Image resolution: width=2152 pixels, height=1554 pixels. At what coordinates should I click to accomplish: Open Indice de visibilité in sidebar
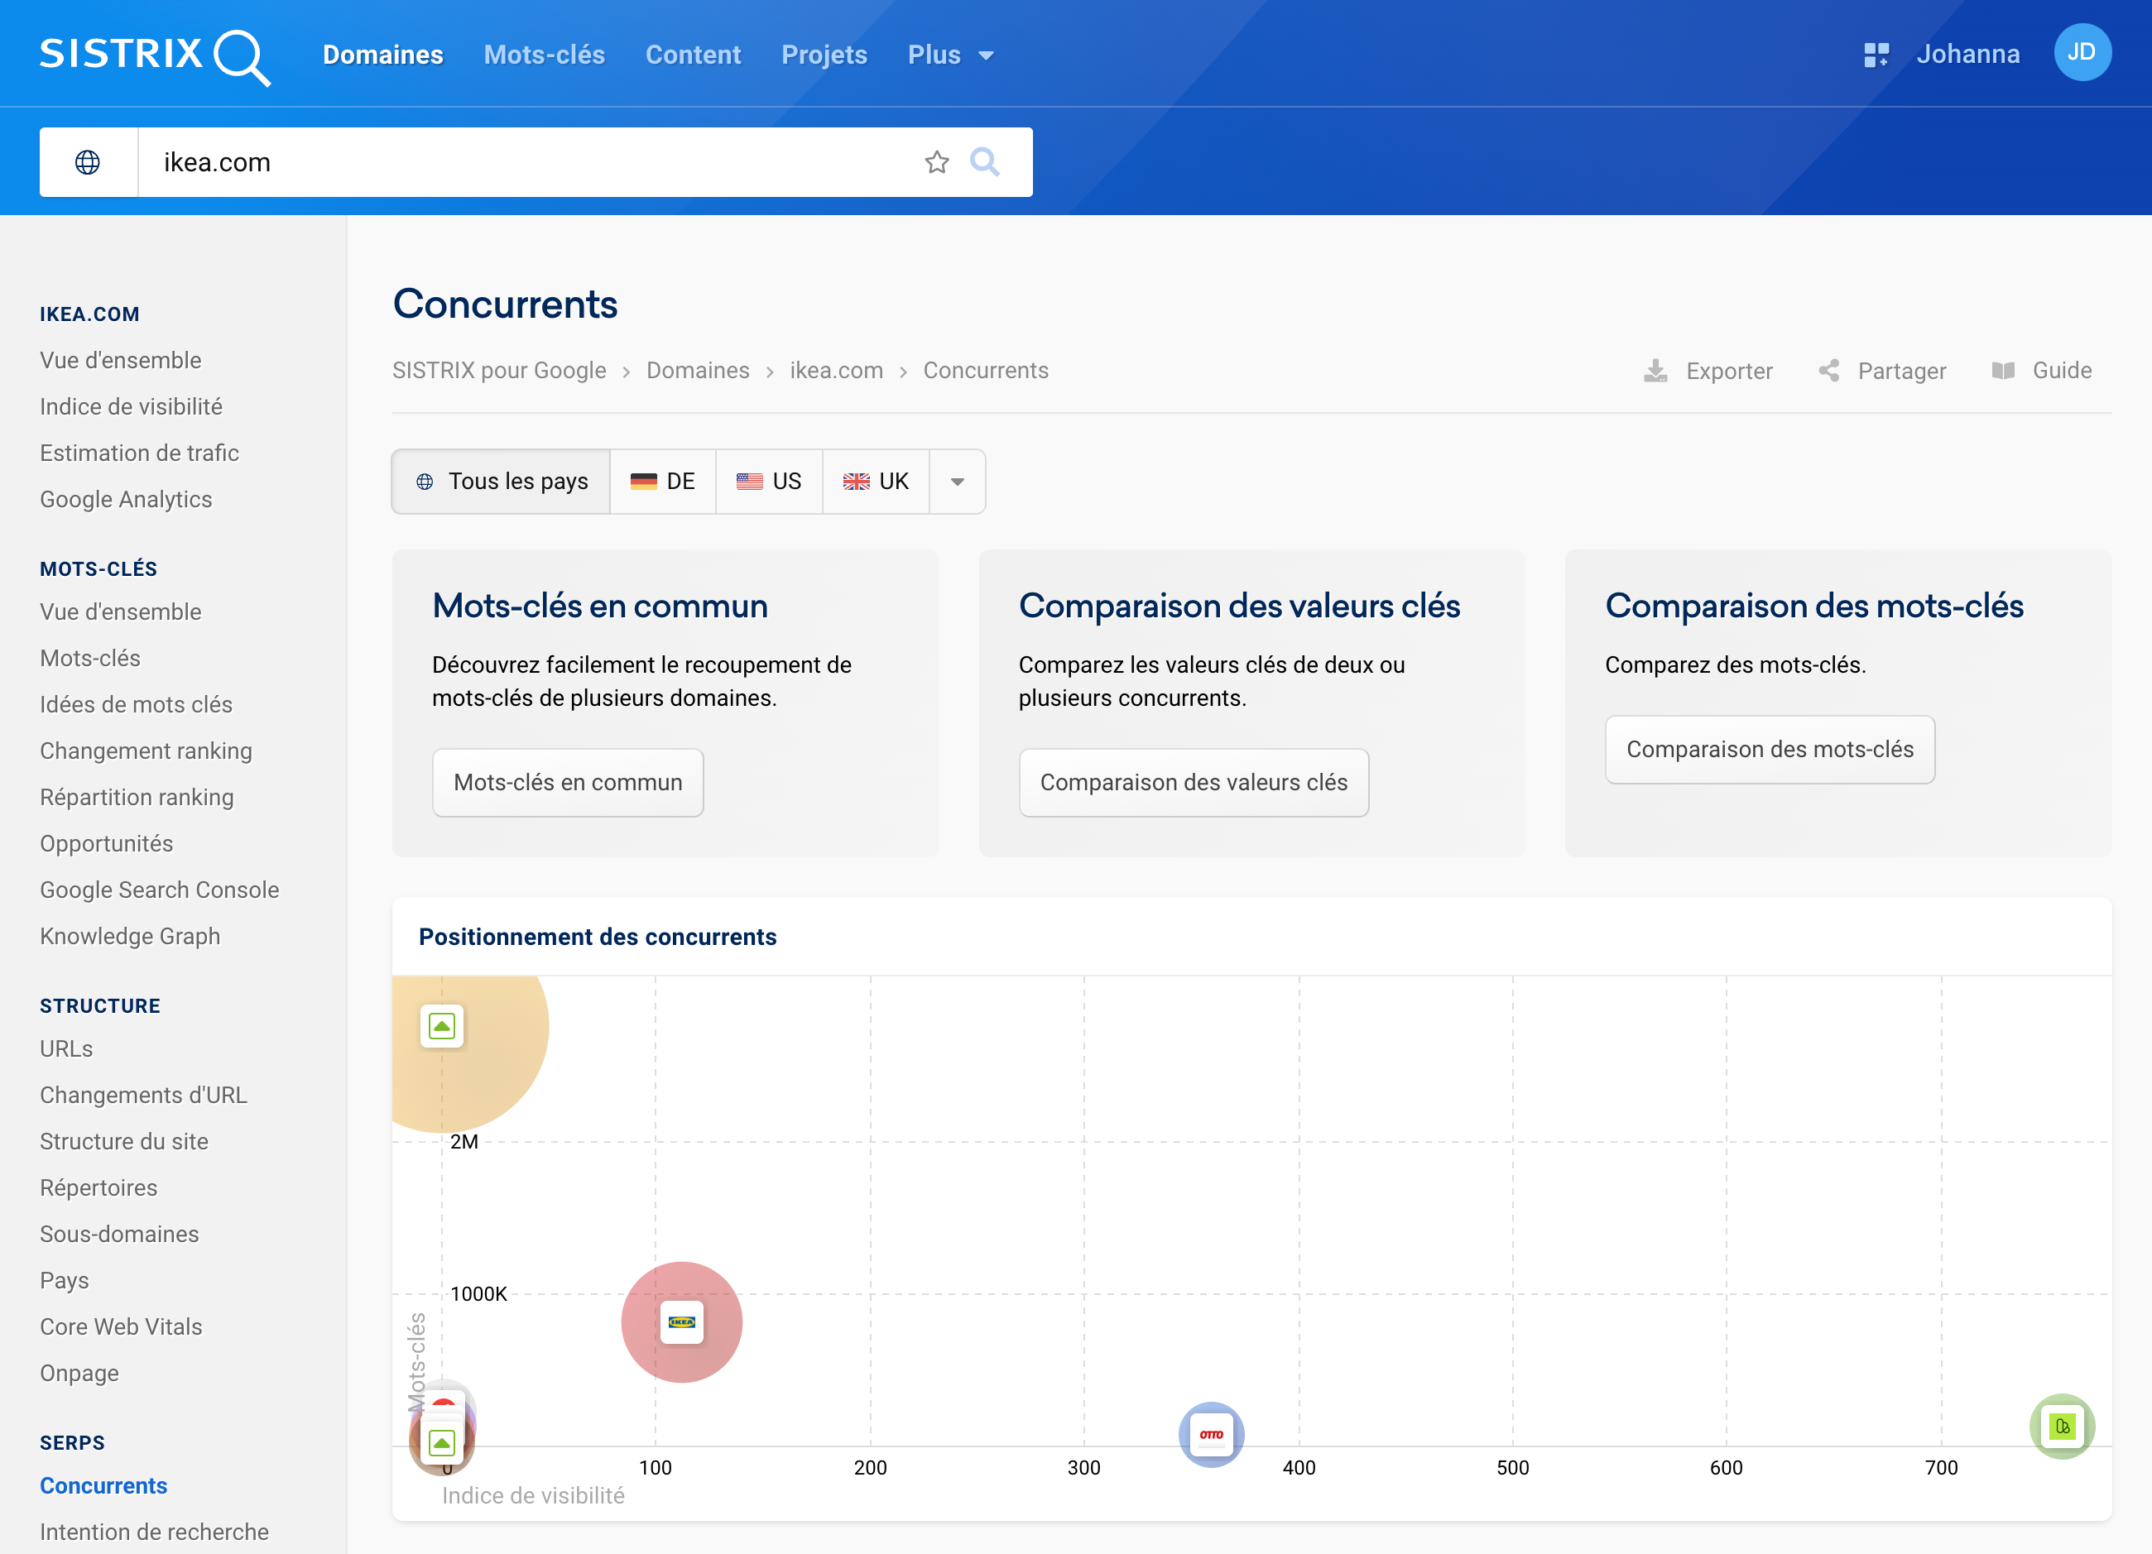pos(131,407)
